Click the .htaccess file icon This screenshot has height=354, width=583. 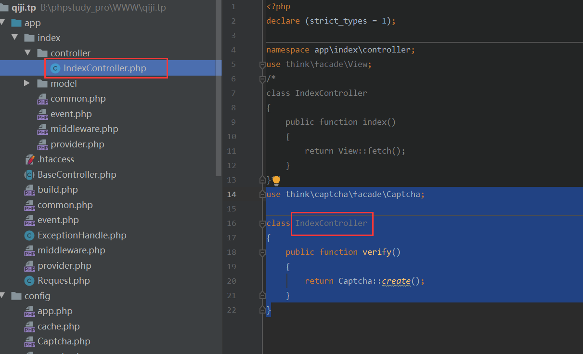click(x=29, y=159)
